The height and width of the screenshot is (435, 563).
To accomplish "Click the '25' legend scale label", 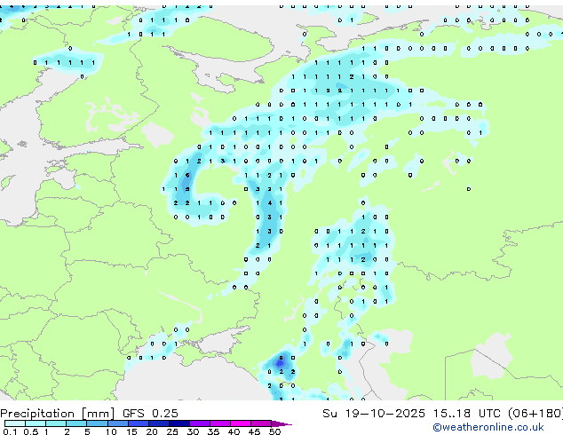I will coord(172,431).
